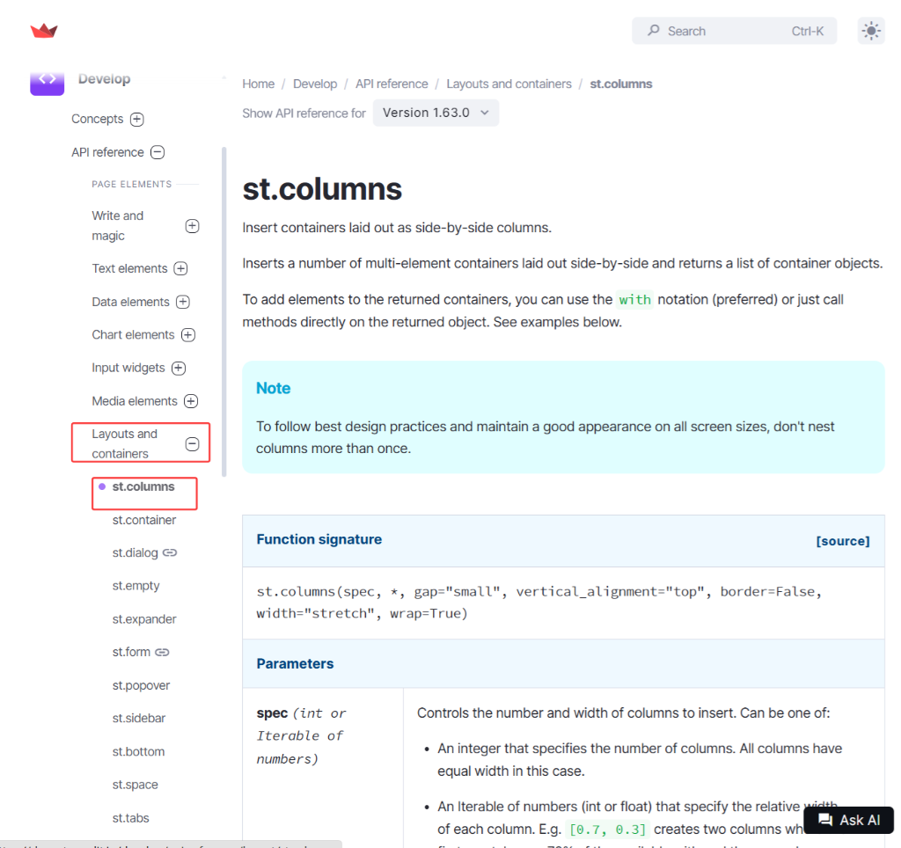Go to Develop breadcrumb
Image resolution: width=901 pixels, height=848 pixels.
315,84
